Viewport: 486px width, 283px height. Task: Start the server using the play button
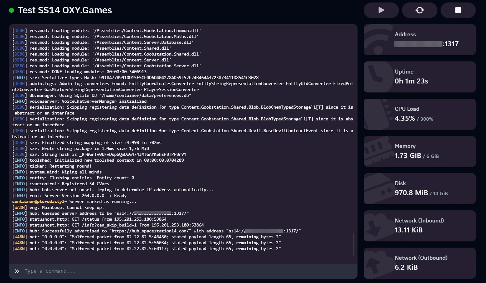[x=381, y=10]
